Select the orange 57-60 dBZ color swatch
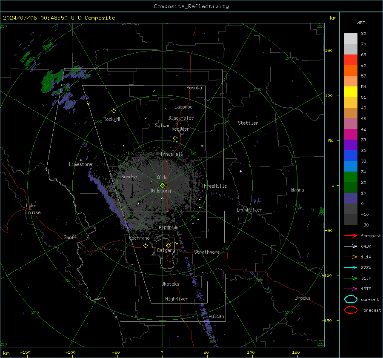The height and width of the screenshot is (358, 383). pyautogui.click(x=351, y=71)
